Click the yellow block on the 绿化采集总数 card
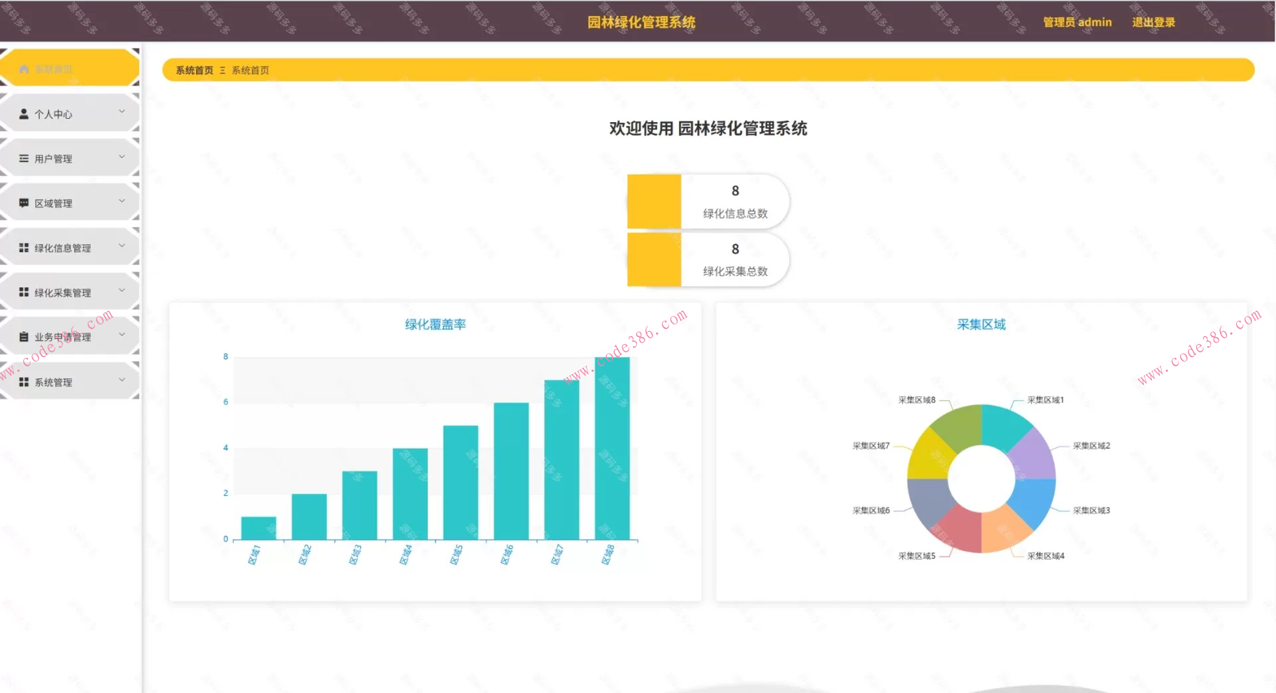The height and width of the screenshot is (693, 1276). coord(654,260)
